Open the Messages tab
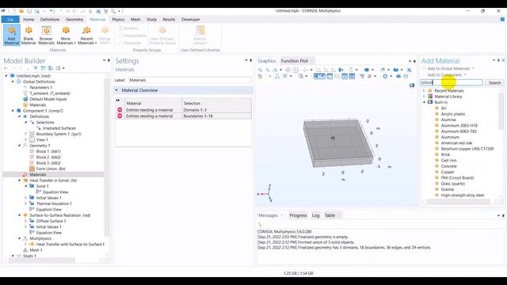507x285 pixels. click(x=268, y=215)
